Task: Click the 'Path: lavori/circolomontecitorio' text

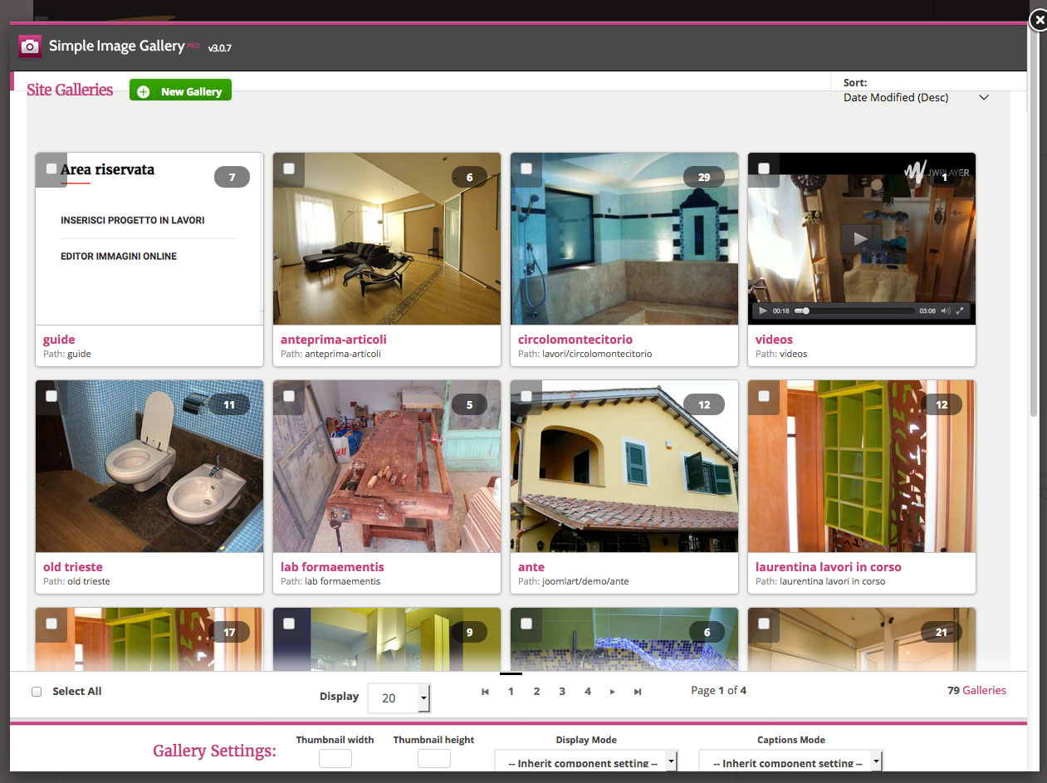Action: [x=585, y=354]
